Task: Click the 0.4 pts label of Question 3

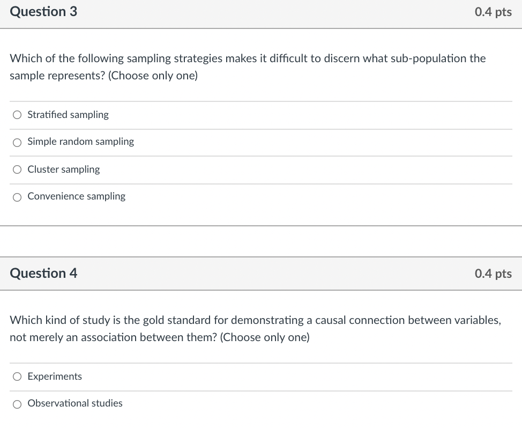Action: click(x=493, y=12)
